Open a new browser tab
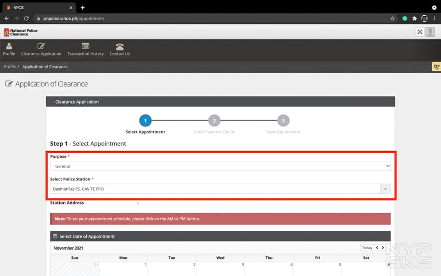Viewport: 441px width, 276px height. click(x=83, y=7)
